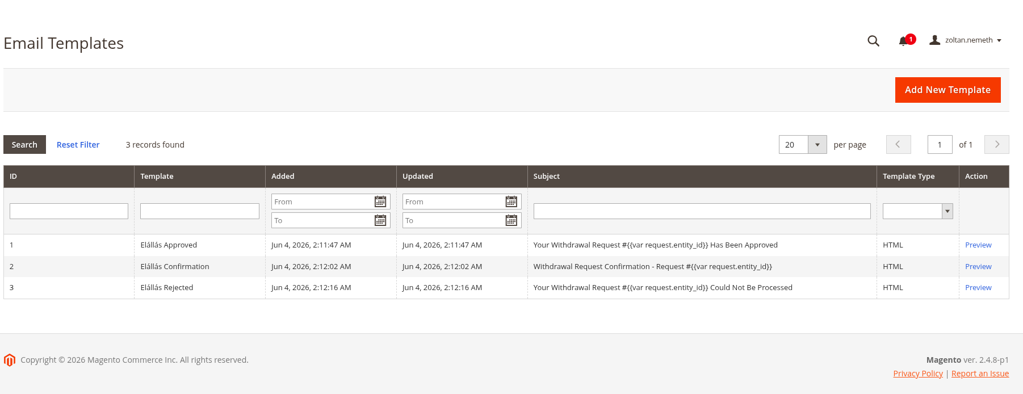Sort by the Subject column header
Screen dimensions: 1023x394
point(702,177)
